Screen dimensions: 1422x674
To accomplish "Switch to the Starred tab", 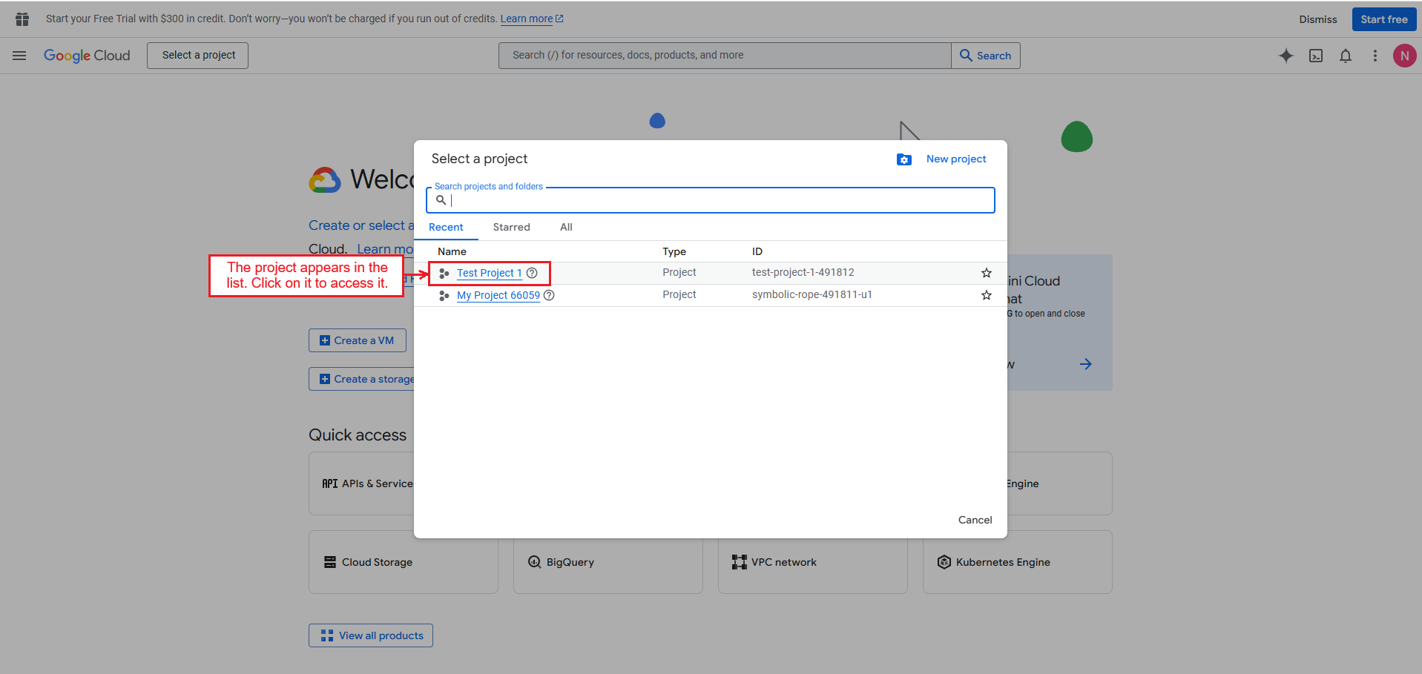I will (511, 227).
